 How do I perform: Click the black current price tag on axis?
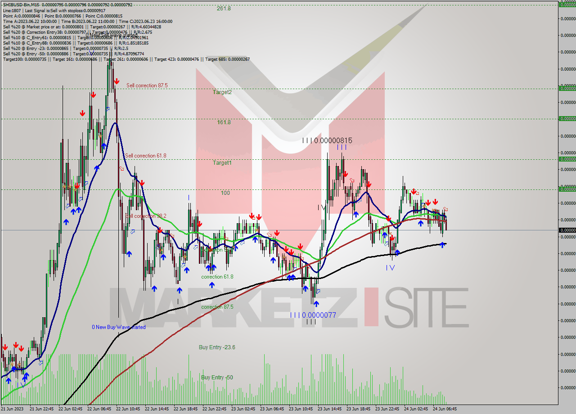pos(567,230)
